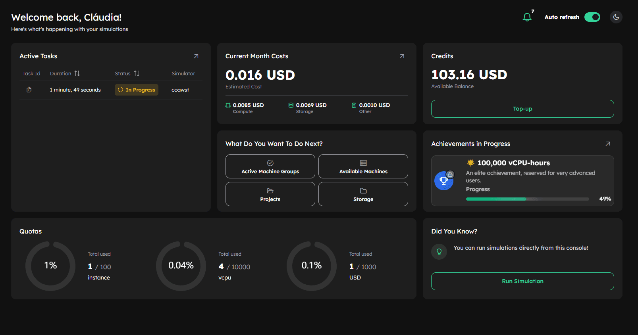
Task: Click the duration '1 minute, 49 seconds'
Action: (75, 90)
